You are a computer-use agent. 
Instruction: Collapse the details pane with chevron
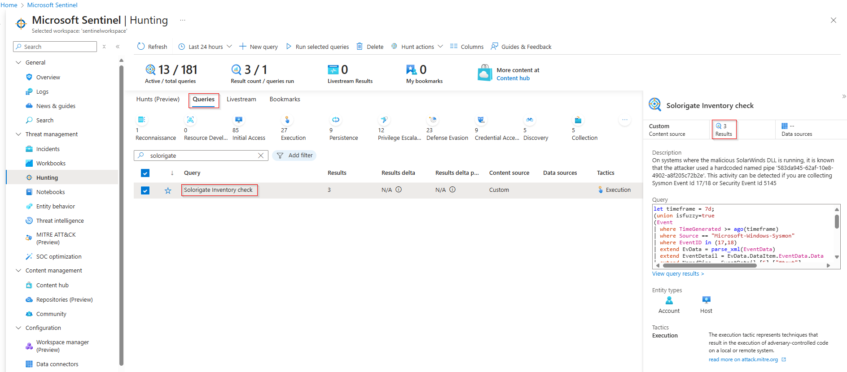(x=844, y=96)
